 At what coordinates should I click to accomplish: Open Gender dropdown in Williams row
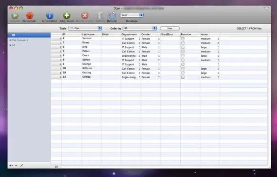click(x=151, y=69)
